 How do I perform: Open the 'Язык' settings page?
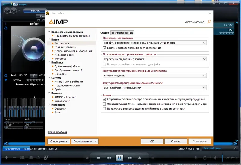(x=58, y=112)
